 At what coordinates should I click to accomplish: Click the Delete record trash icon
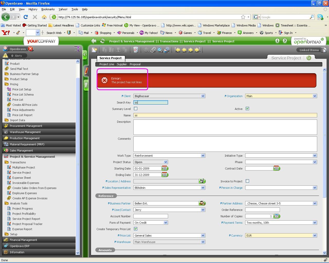pos(135,50)
